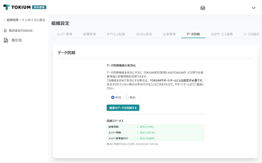This screenshot has width=262, height=163.
Task: Click the checkmark icon in メンバー部署紐付け row
Action: [138, 138]
